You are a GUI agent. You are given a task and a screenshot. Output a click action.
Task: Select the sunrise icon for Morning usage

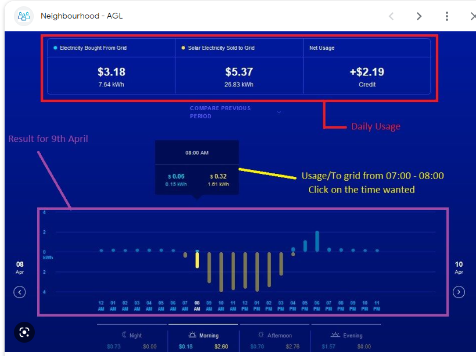[x=191, y=335]
